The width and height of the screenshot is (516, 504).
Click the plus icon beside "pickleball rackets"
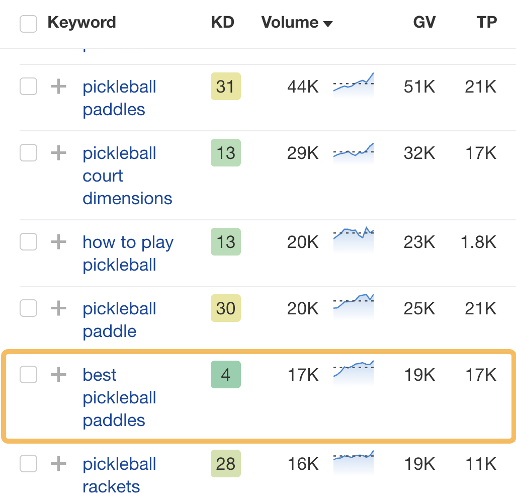58,464
